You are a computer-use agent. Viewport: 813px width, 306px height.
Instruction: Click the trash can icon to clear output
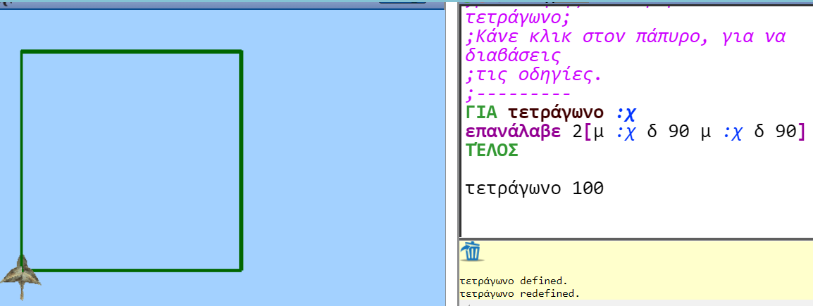point(473,251)
